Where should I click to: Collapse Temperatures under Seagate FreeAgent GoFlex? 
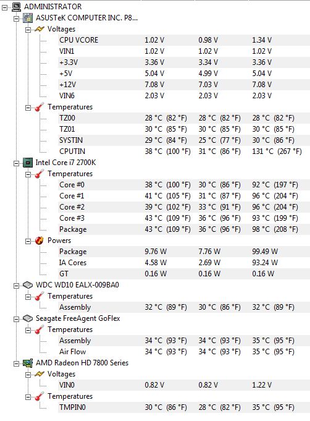pos(28,330)
